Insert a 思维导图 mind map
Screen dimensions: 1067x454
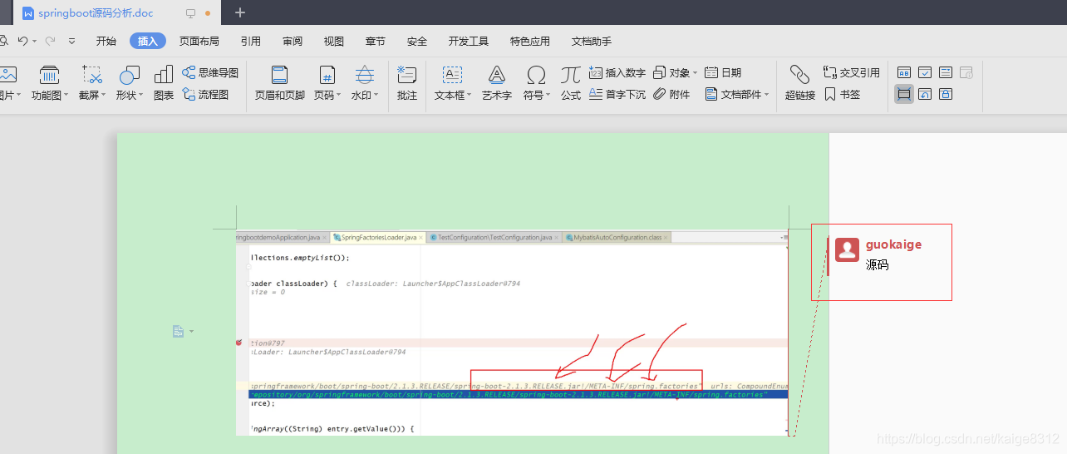pos(210,73)
